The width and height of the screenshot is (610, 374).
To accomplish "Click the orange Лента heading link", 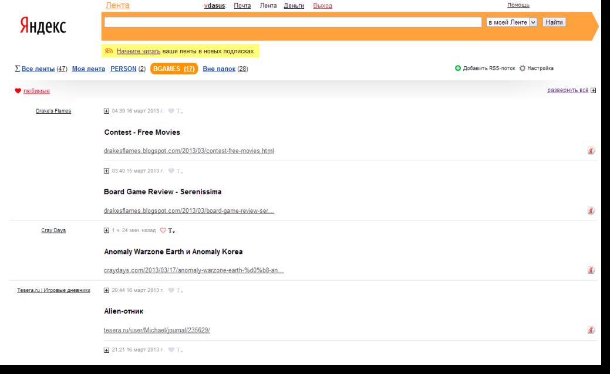I will coord(117,5).
